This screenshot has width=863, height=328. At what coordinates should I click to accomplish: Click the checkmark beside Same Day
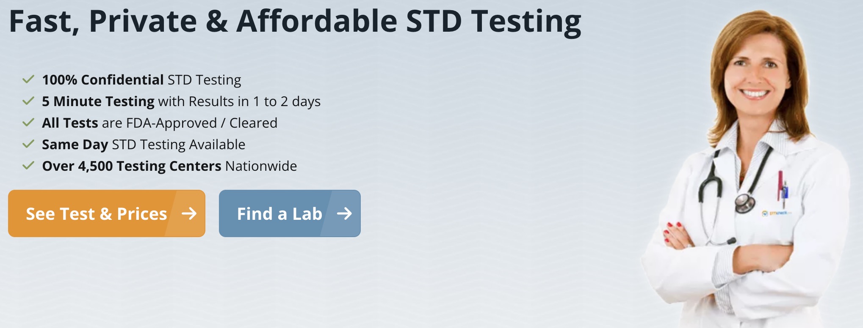tap(28, 144)
